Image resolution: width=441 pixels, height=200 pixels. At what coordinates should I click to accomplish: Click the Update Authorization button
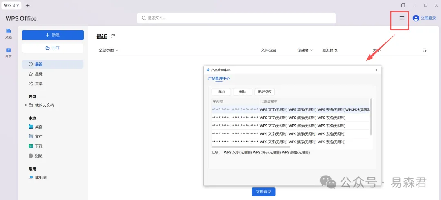click(x=265, y=92)
